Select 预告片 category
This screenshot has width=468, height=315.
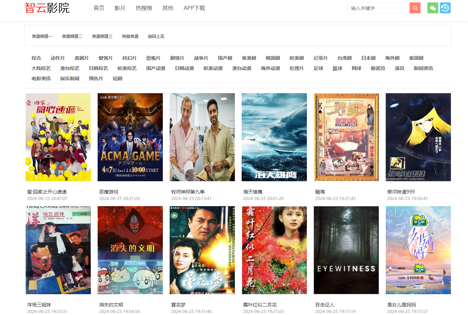(96, 78)
